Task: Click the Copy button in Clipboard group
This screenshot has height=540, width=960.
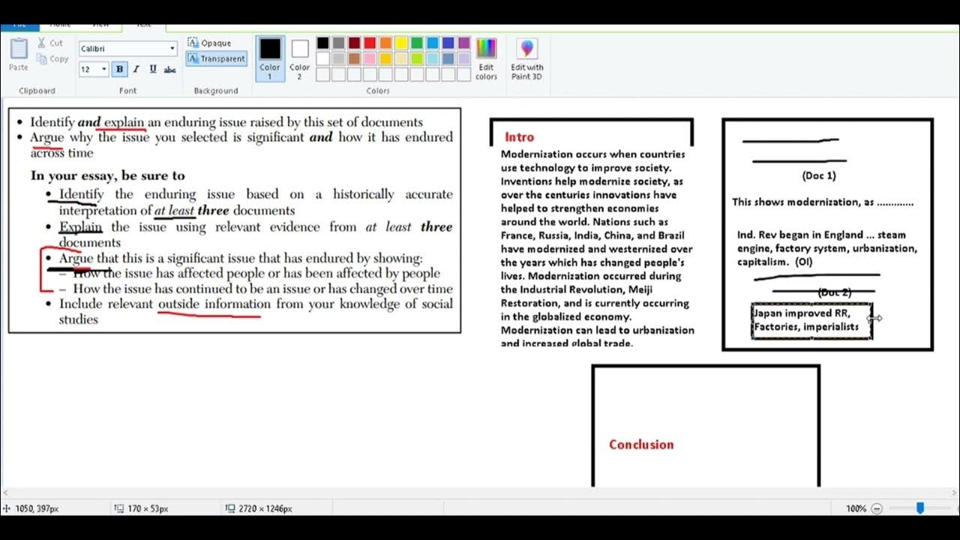Action: click(52, 59)
